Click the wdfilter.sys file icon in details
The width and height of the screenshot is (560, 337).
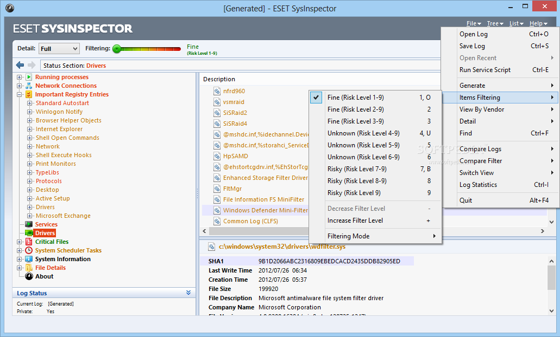click(x=212, y=247)
